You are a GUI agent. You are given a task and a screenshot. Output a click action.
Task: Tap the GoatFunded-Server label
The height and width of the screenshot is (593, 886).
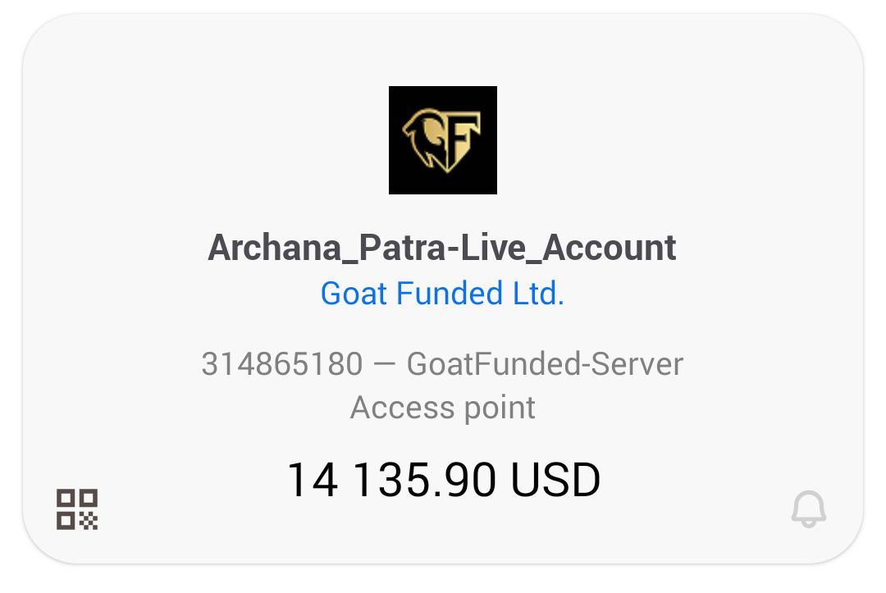[545, 363]
